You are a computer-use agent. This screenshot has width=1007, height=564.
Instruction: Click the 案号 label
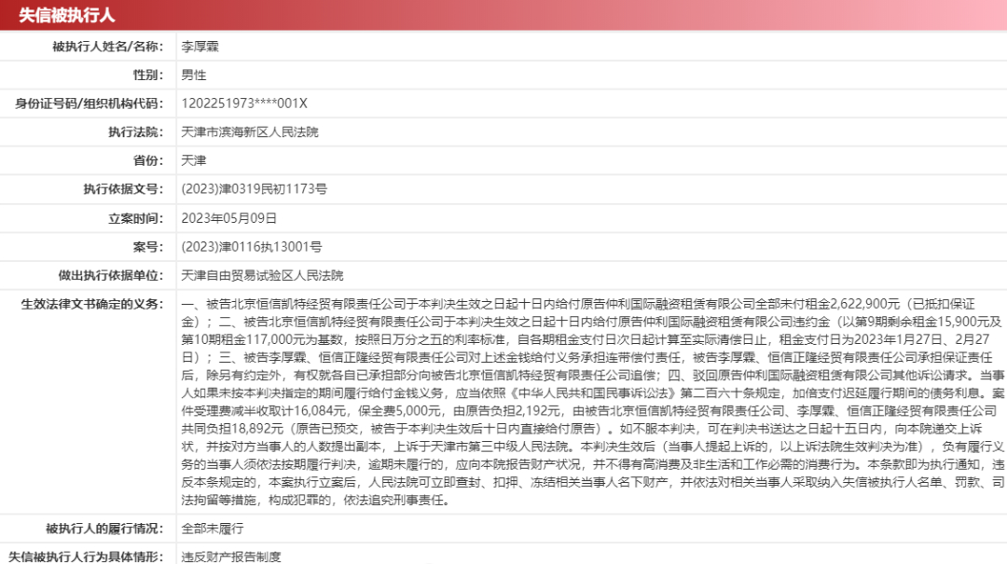point(148,247)
